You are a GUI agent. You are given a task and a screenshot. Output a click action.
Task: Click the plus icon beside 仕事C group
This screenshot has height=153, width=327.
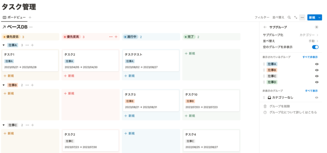(32, 125)
